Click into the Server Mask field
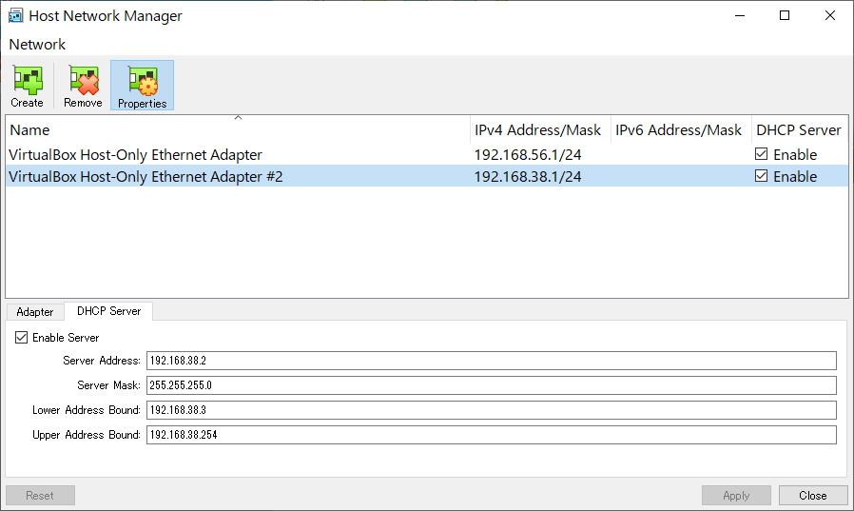854x511 pixels. pos(492,385)
